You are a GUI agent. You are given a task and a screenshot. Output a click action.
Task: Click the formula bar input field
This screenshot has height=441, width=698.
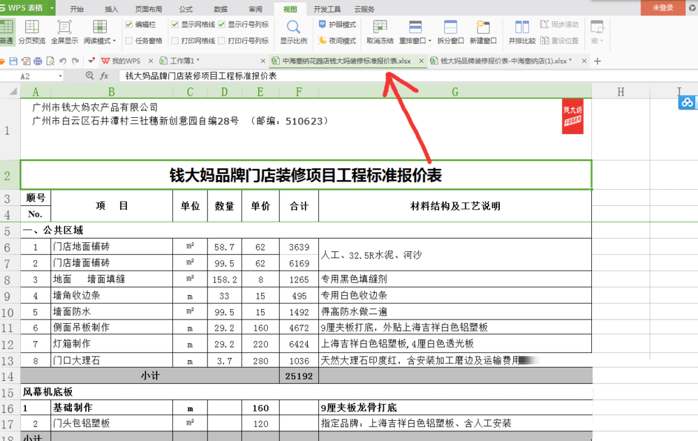(408, 76)
